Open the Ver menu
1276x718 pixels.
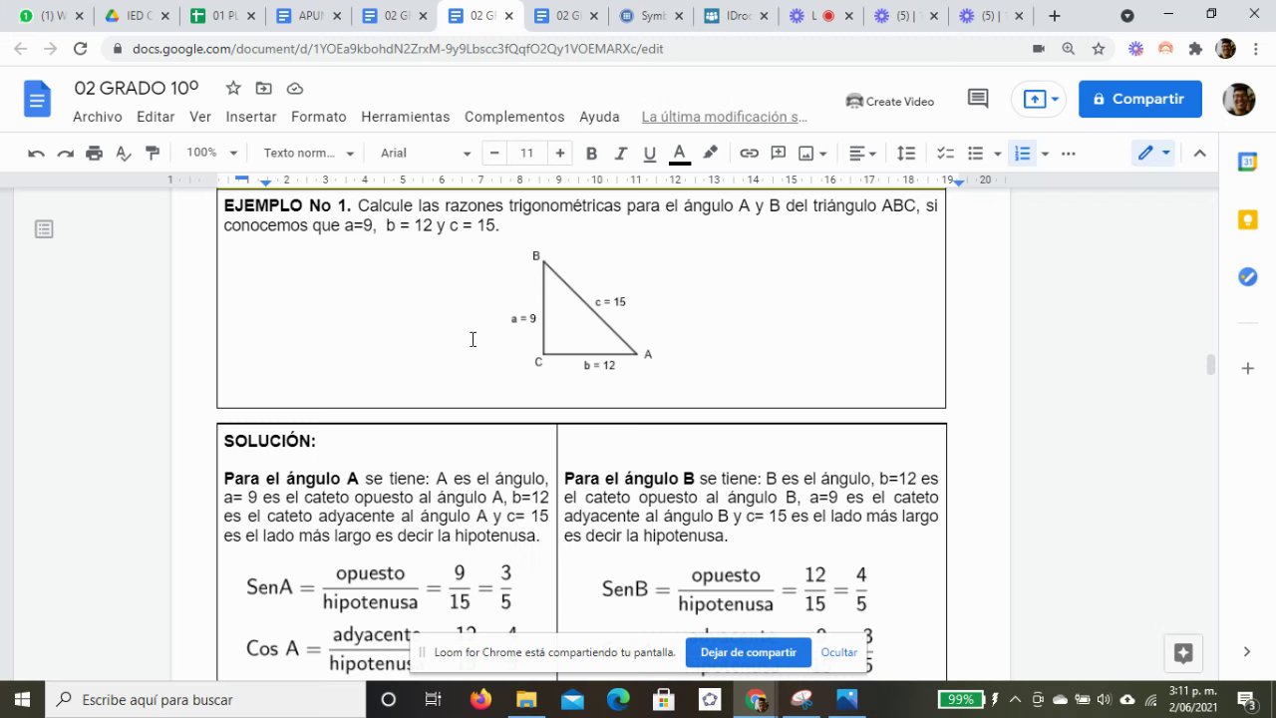200,117
